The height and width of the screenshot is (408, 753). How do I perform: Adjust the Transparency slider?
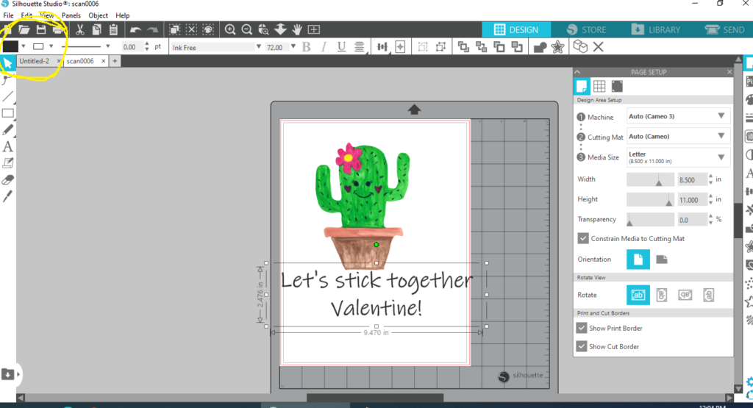pos(630,220)
